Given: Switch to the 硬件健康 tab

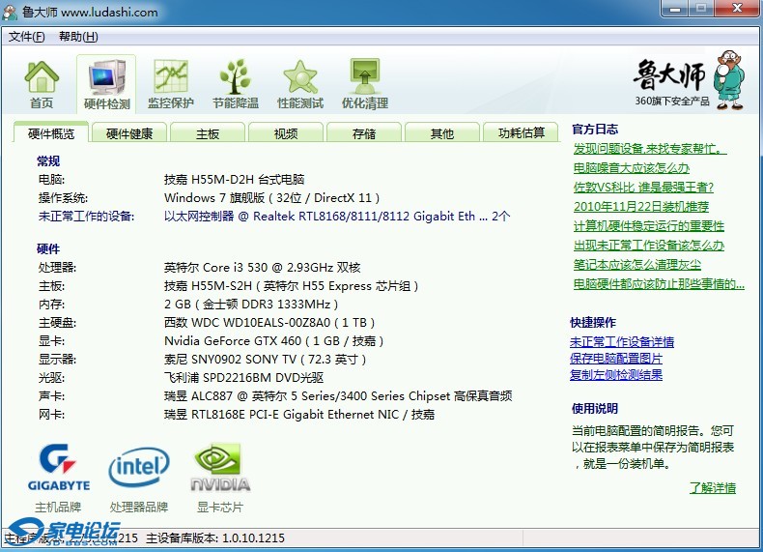Looking at the screenshot, I should point(129,133).
